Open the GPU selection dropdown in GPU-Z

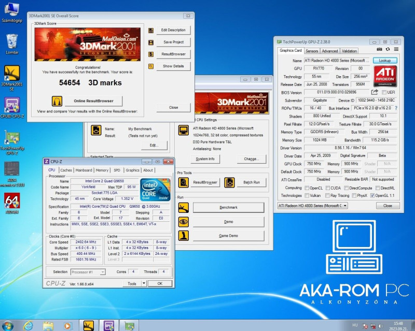tap(312, 206)
